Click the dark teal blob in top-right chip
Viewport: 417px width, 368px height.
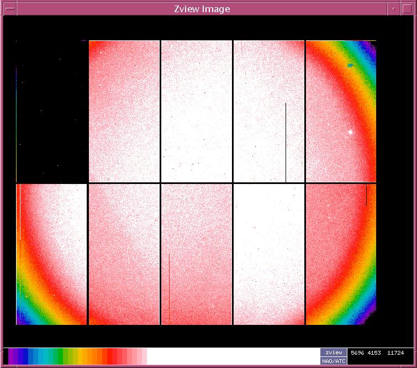pos(350,66)
